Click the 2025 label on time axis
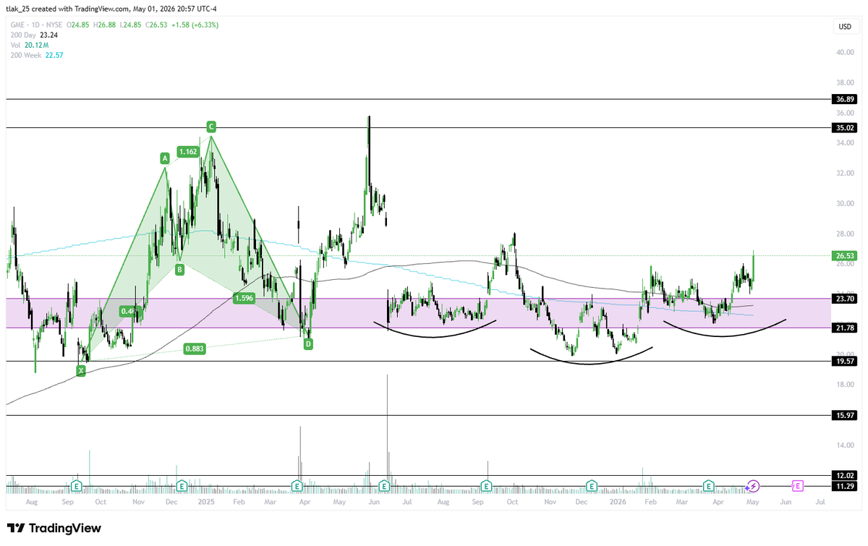 (206, 500)
